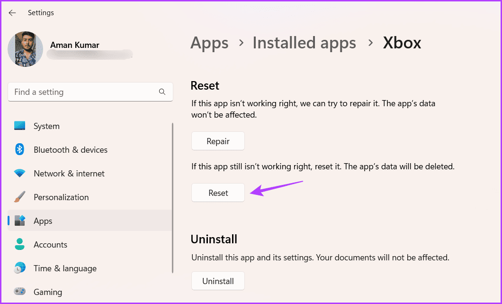The height and width of the screenshot is (304, 502).
Task: Click the Time & language clock icon
Action: coord(19,268)
